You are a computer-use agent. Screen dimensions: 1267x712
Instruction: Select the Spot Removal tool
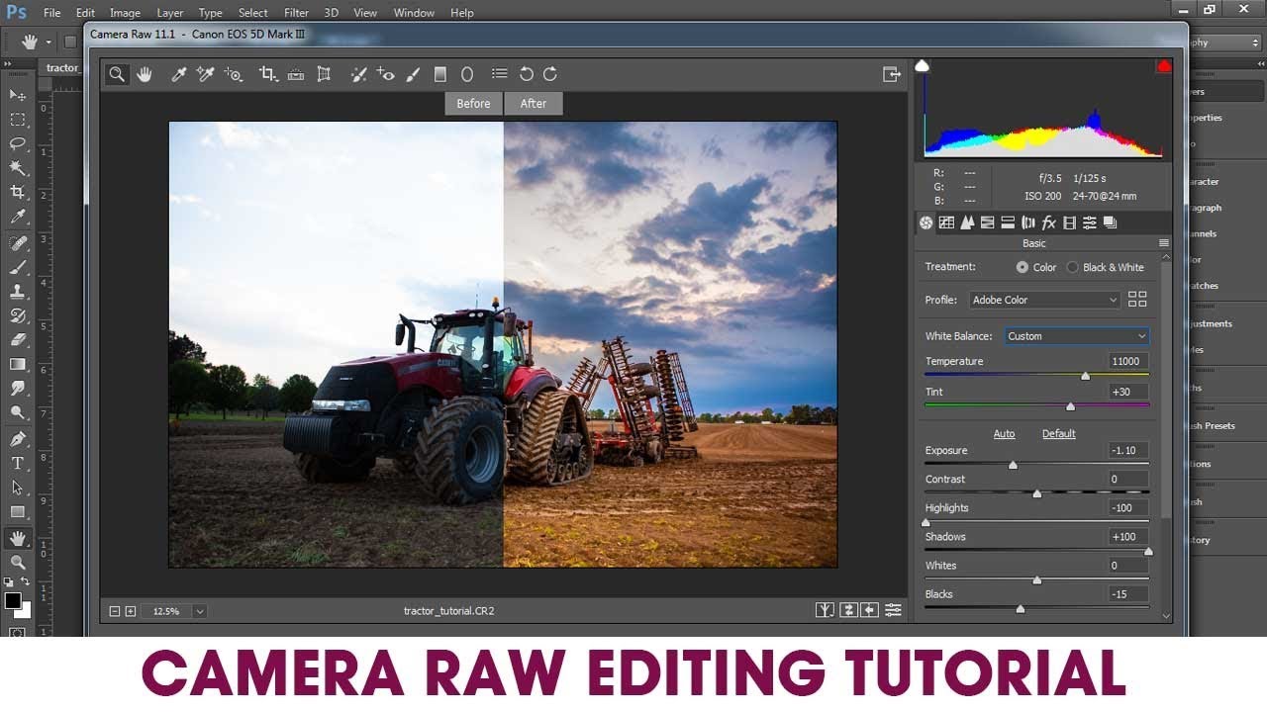click(x=358, y=74)
